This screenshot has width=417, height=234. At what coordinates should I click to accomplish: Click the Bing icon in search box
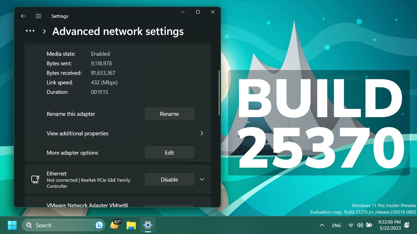point(99,225)
